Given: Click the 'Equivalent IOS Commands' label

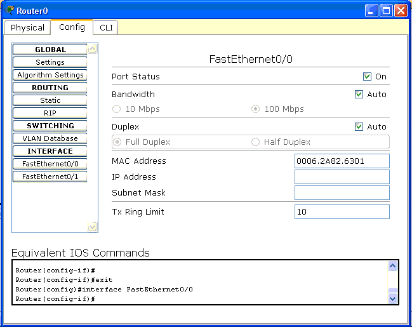Looking at the screenshot, I should pyautogui.click(x=81, y=253).
